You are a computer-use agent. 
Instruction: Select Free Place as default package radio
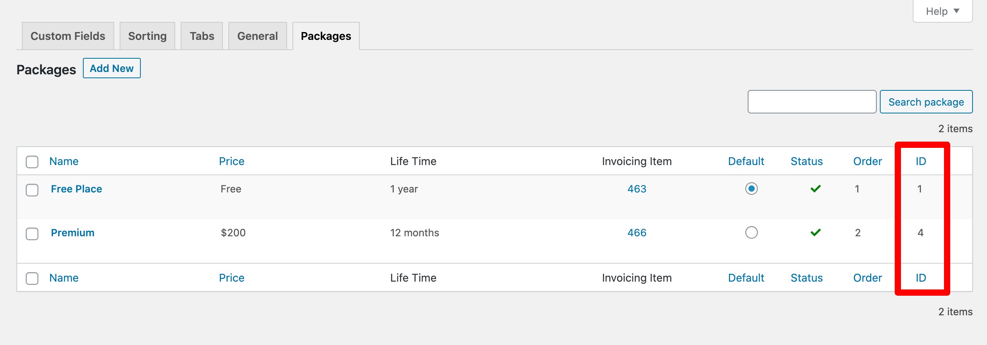point(751,189)
